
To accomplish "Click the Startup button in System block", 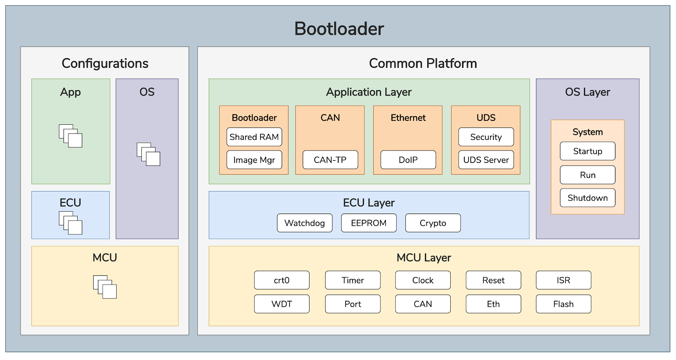I will 587,151.
